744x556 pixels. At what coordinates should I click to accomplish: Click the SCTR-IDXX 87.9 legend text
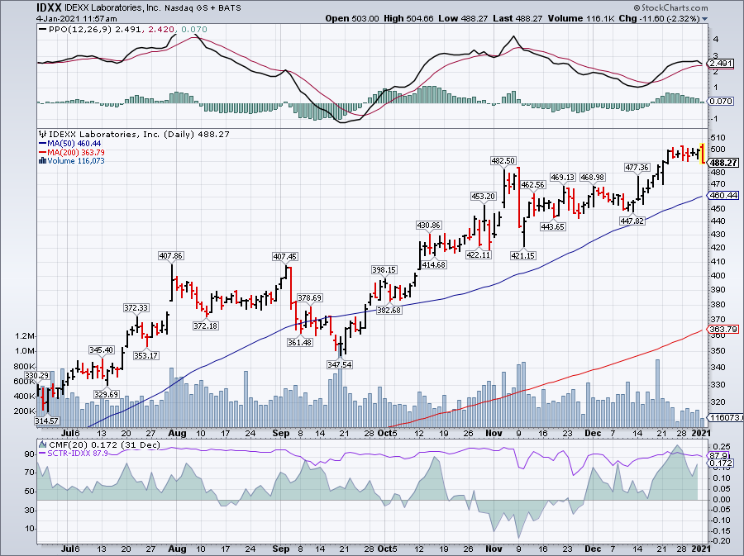pos(78,454)
